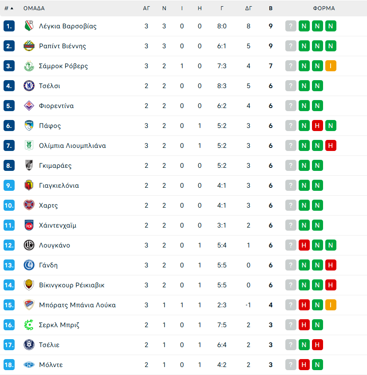Image resolution: width=367 pixels, height=375 pixels.
Task: Click the Legia Warsaw club crest
Action: point(29,26)
